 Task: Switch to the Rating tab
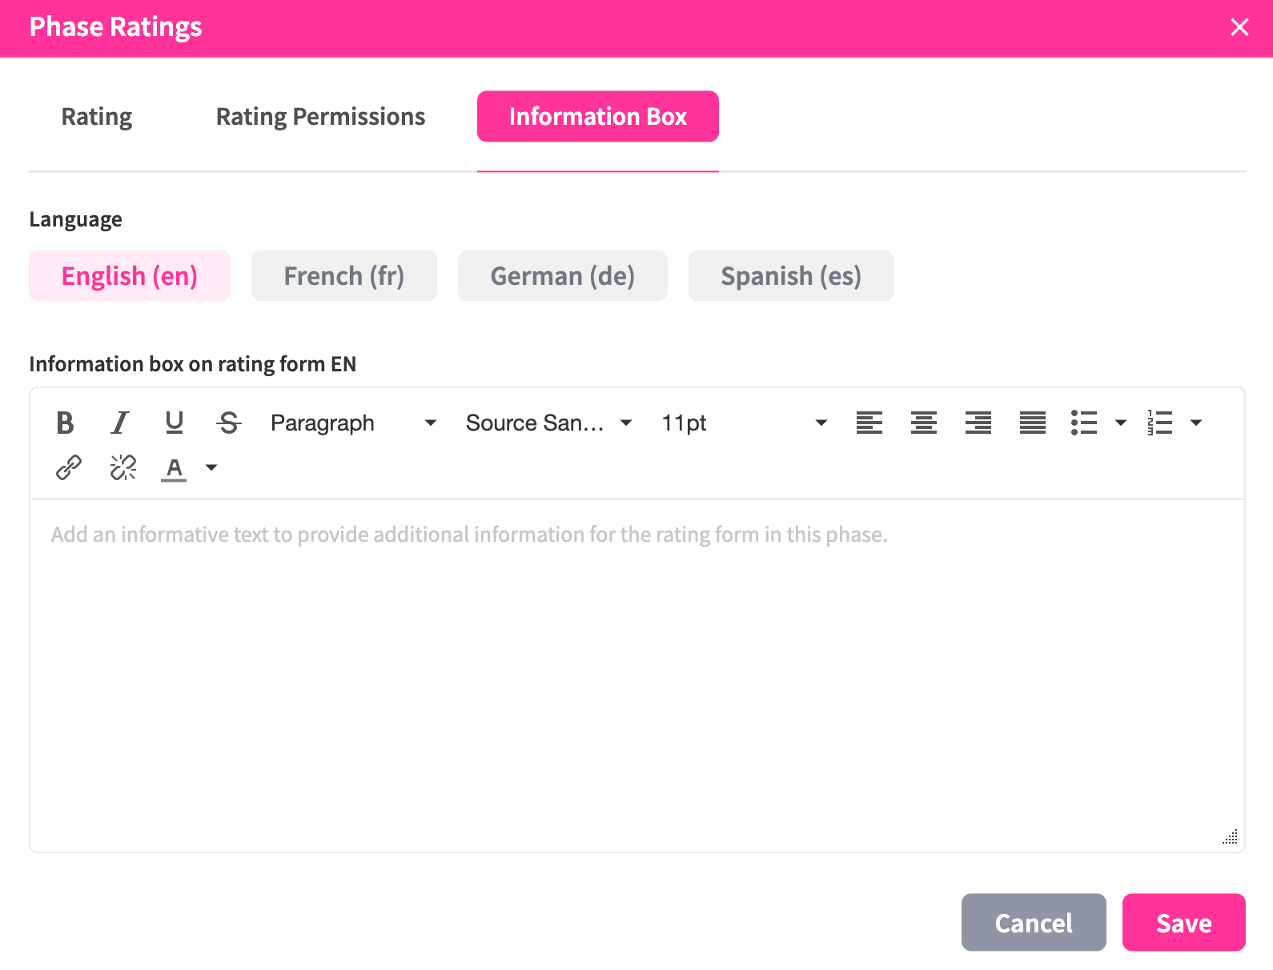click(97, 117)
